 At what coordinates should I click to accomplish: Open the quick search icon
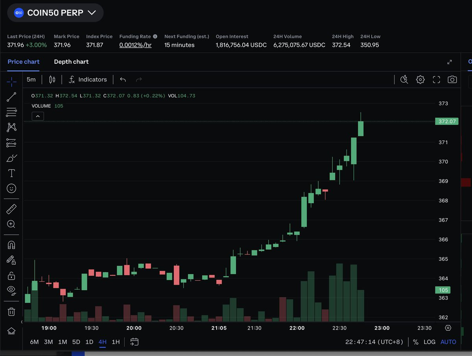tap(404, 80)
